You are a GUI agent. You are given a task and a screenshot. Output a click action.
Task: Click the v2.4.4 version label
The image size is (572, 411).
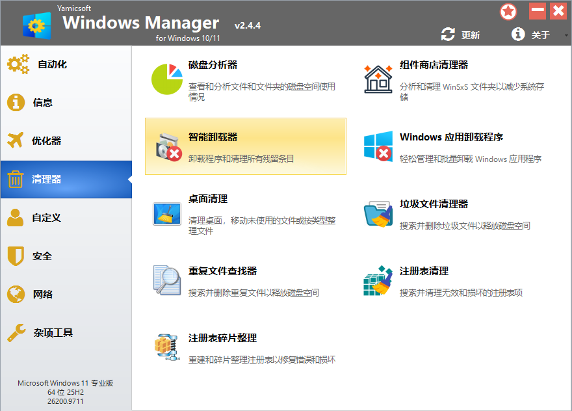[248, 25]
